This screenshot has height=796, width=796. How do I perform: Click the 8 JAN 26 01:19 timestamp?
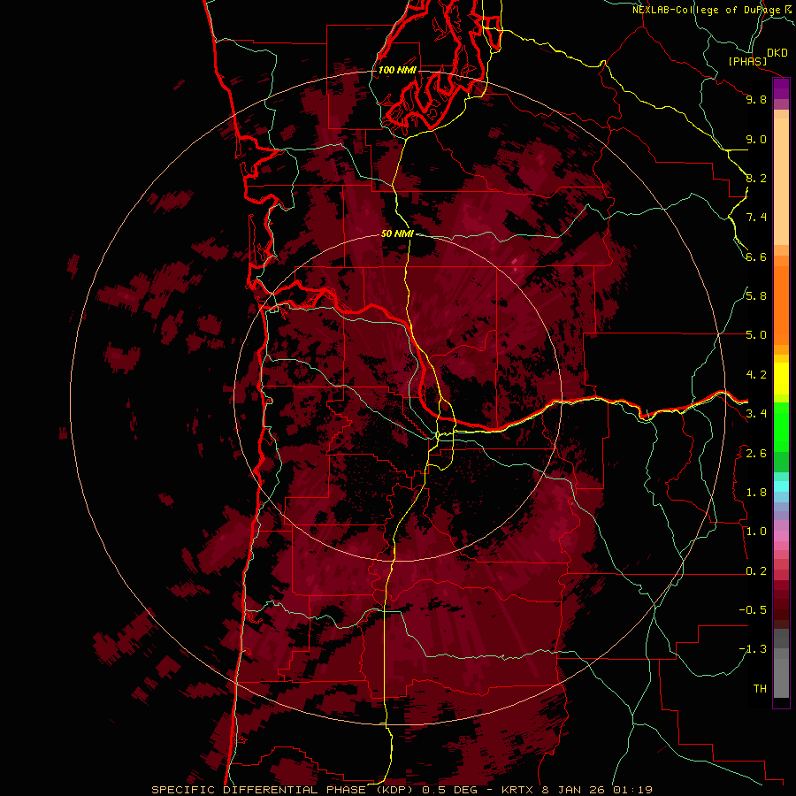(597, 790)
